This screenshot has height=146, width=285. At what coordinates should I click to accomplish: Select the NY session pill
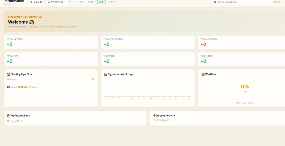click(111, 2)
